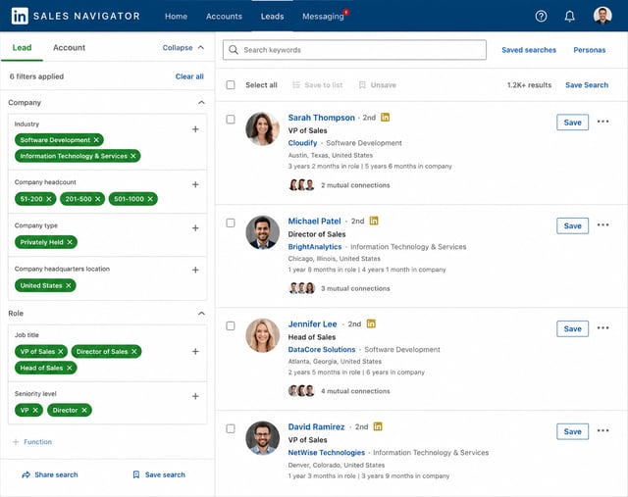Switch to the Account filter tab

pyautogui.click(x=69, y=48)
